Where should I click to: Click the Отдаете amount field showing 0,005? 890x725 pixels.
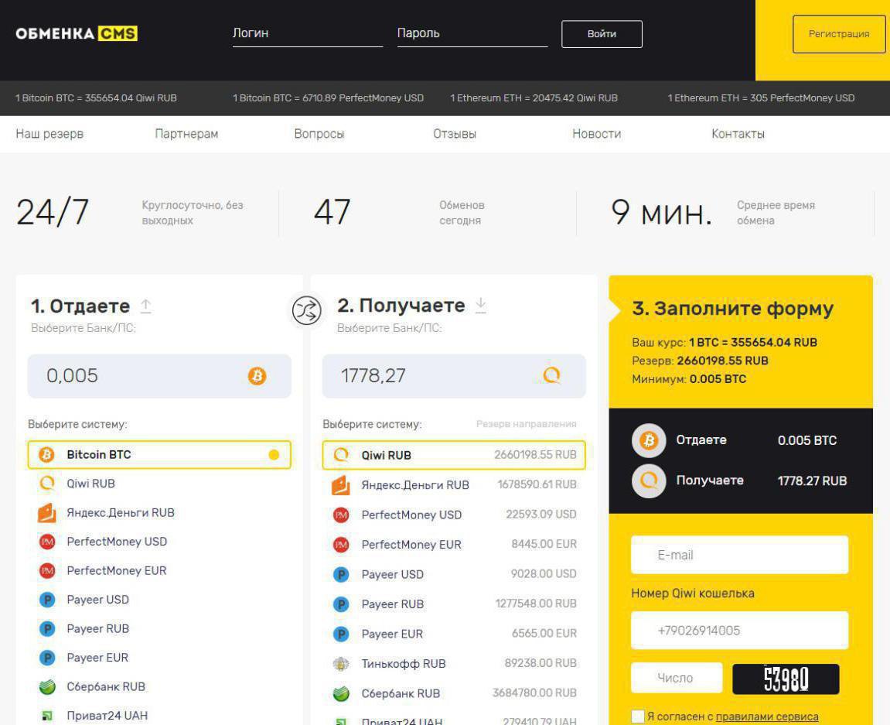159,376
